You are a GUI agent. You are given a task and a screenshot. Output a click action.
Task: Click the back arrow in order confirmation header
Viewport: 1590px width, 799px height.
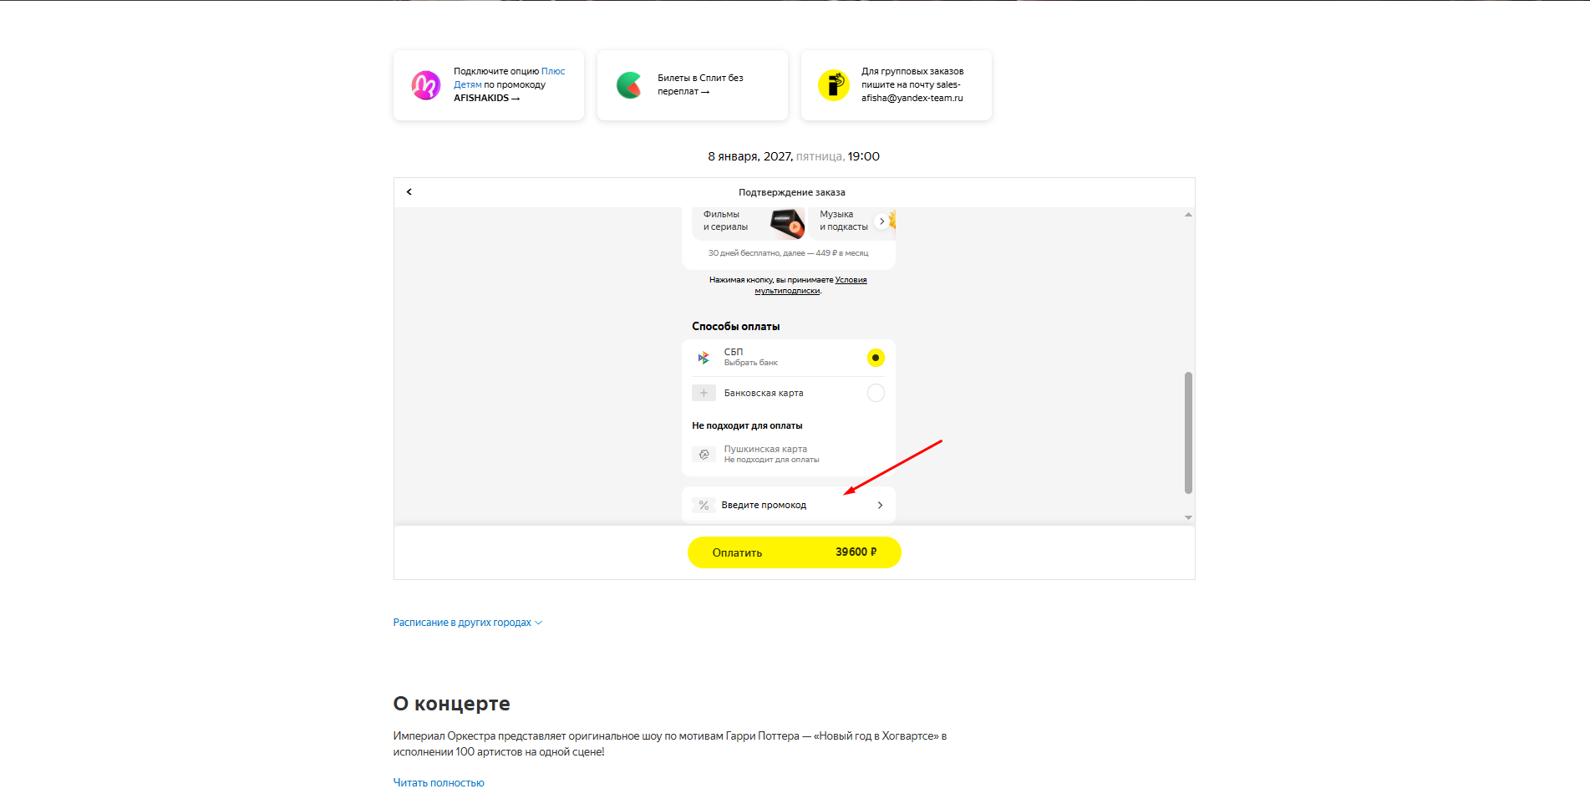pyautogui.click(x=409, y=192)
